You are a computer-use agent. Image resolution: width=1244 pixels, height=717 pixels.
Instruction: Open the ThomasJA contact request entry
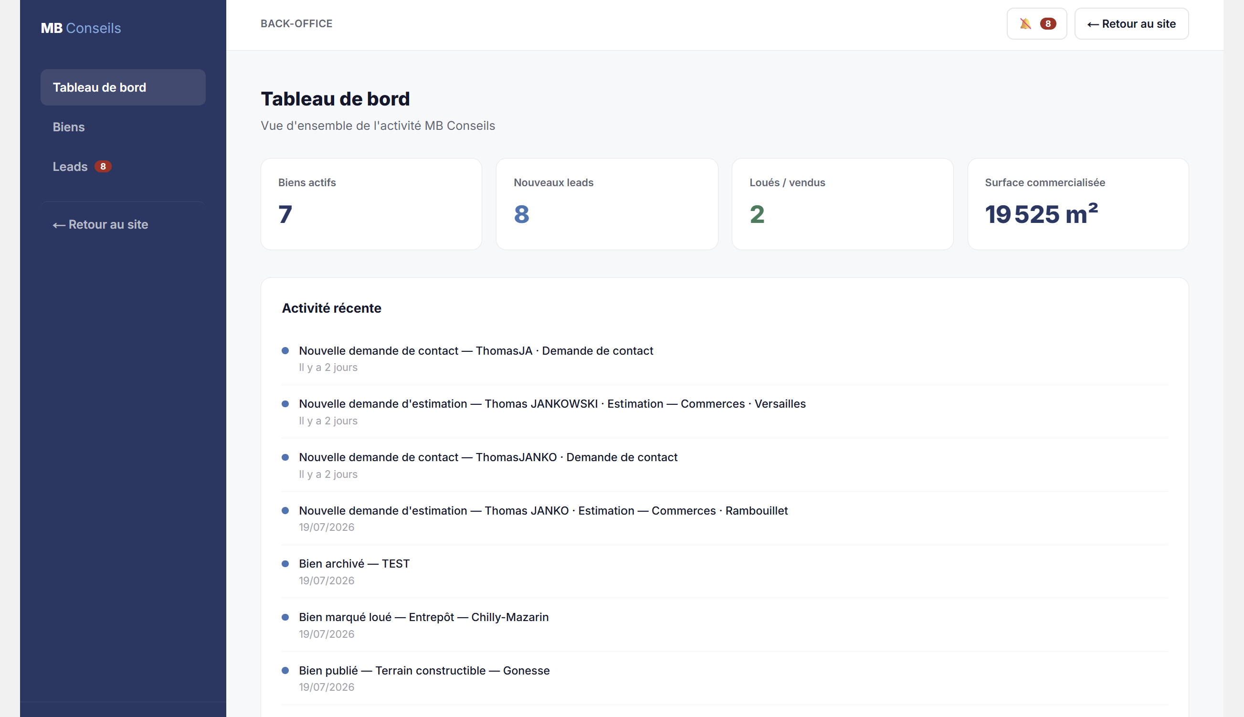[725, 358]
